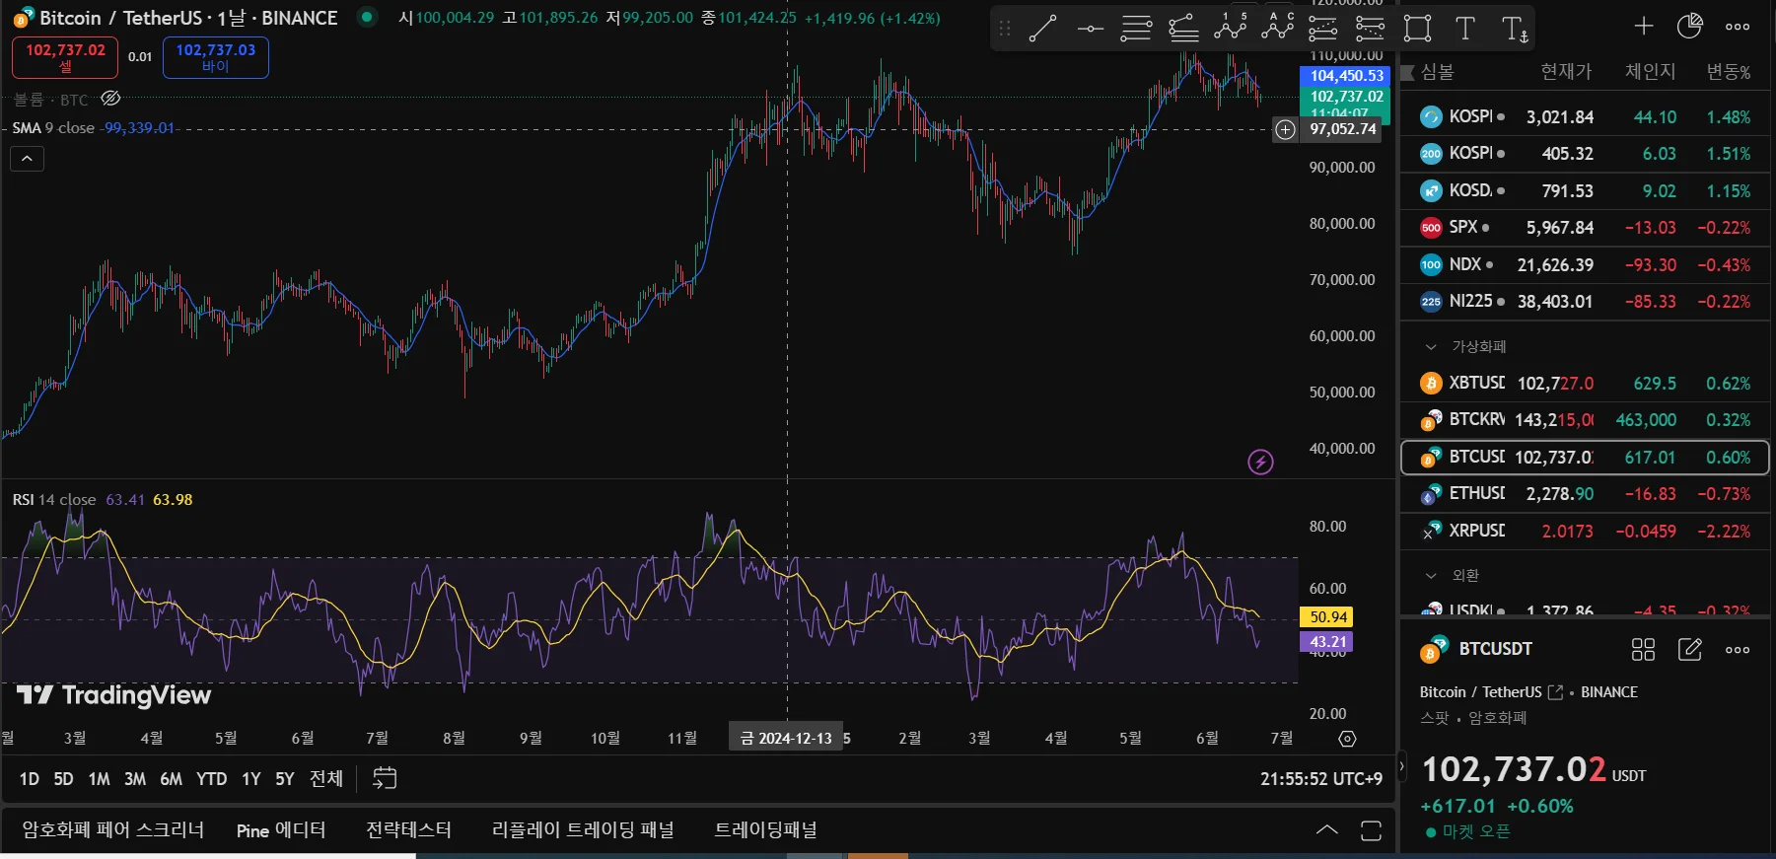Sort watchlist by 현재가 column
The image size is (1776, 859).
pyautogui.click(x=1566, y=72)
